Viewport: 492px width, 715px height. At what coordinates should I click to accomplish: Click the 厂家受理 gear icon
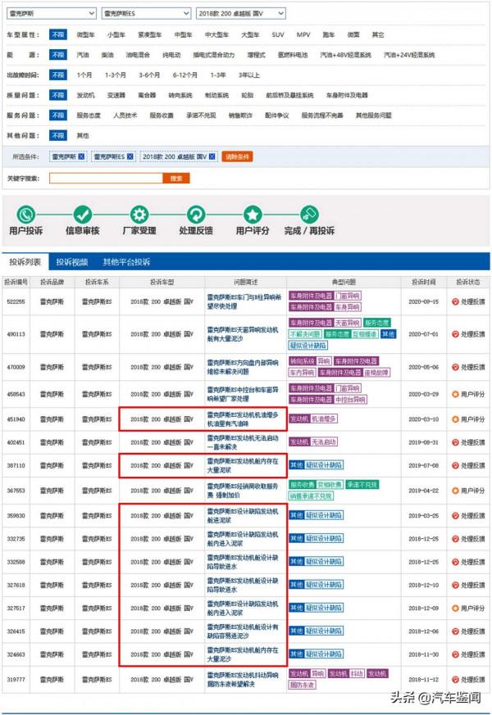[x=139, y=215]
